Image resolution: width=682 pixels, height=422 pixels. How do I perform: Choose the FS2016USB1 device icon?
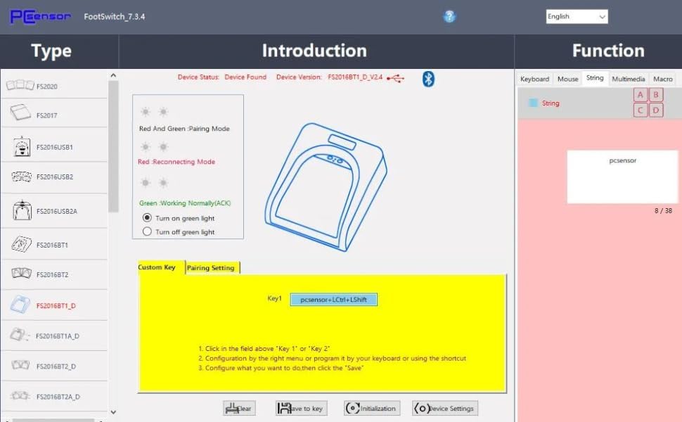point(22,147)
